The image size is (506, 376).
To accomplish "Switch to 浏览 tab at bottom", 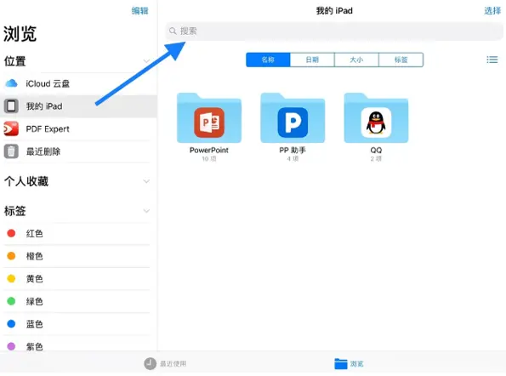I will (x=349, y=364).
